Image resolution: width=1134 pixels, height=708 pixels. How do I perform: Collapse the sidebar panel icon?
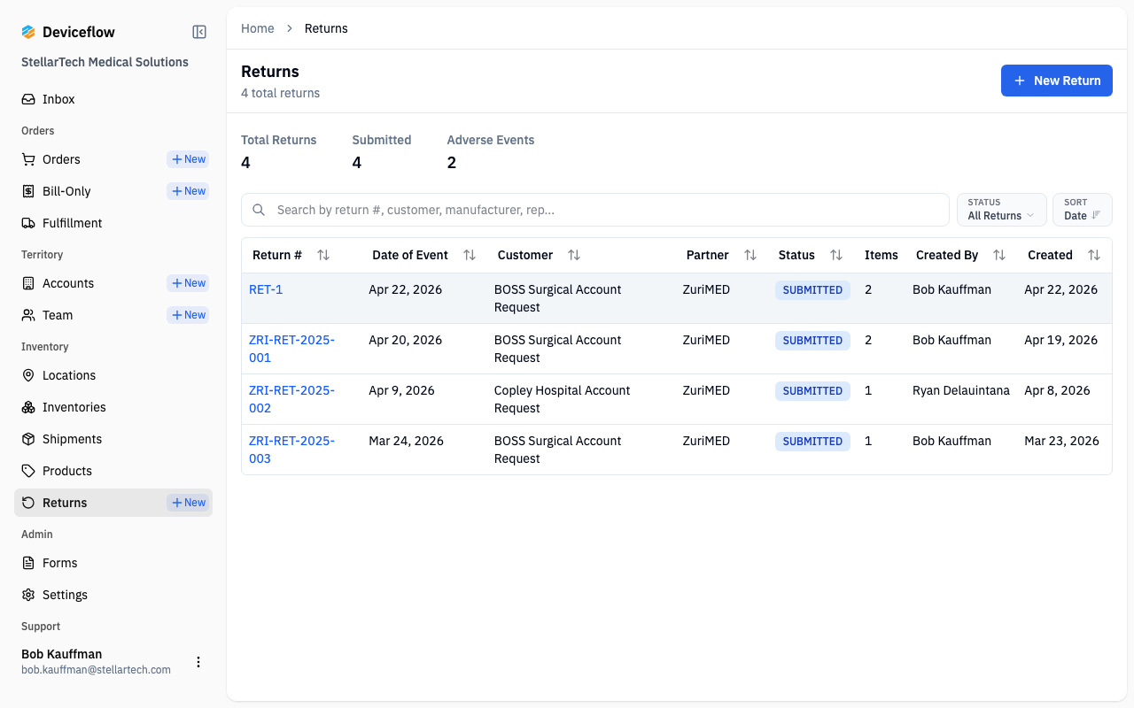(x=199, y=32)
